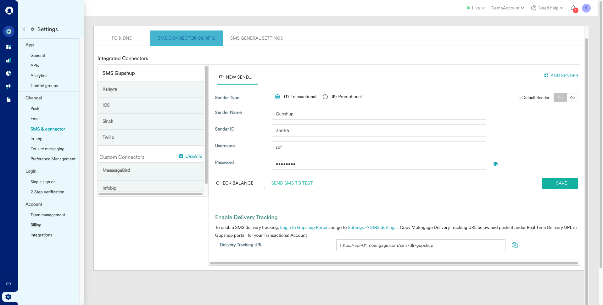Open Single sign on settings
Viewport: 603px width, 305px height.
[43, 182]
